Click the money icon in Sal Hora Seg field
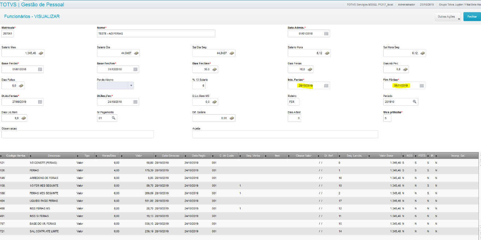Viewport: 481px width, 240px height. tap(422, 53)
